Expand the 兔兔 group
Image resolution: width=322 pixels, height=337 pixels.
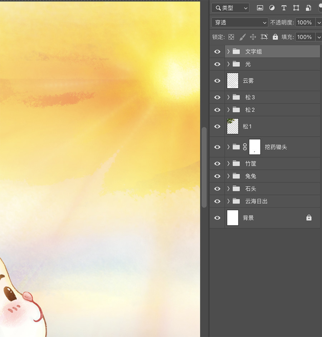[x=228, y=176]
